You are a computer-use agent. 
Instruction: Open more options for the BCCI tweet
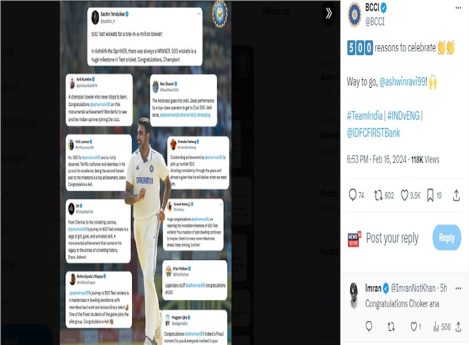[x=458, y=8]
